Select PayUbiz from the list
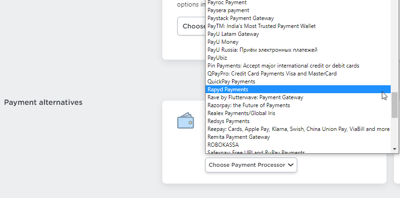400x198 pixels. pos(217,58)
